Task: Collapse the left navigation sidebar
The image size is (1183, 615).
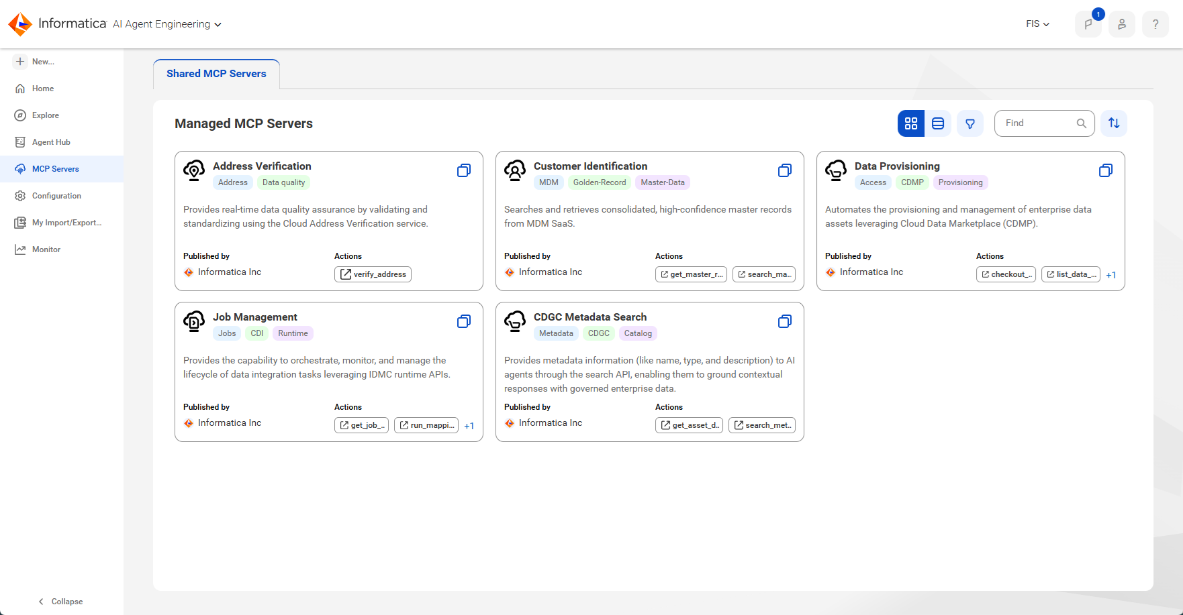Action: pyautogui.click(x=60, y=602)
